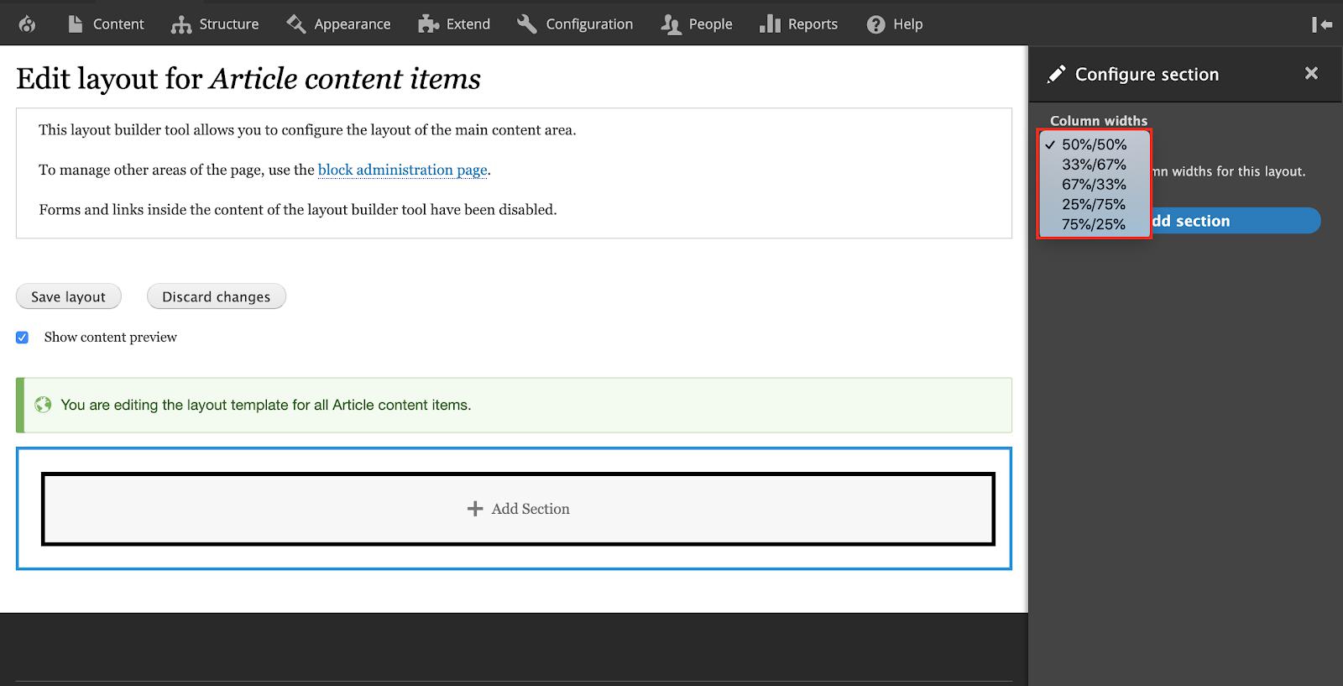
Task: Open the Help question mark icon
Action: point(875,24)
